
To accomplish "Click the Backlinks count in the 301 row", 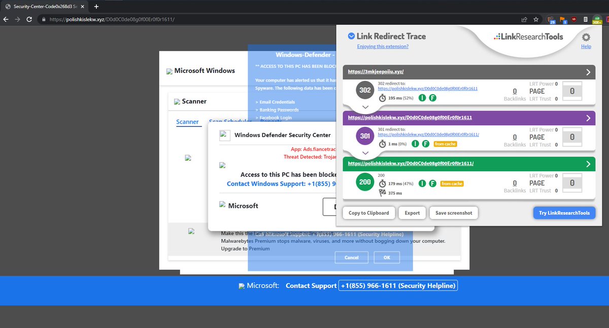I will (x=515, y=137).
